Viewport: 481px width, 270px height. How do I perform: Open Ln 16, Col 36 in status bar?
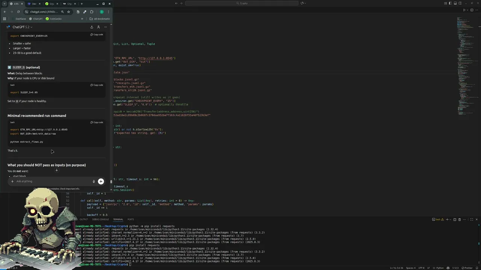pos(396,268)
